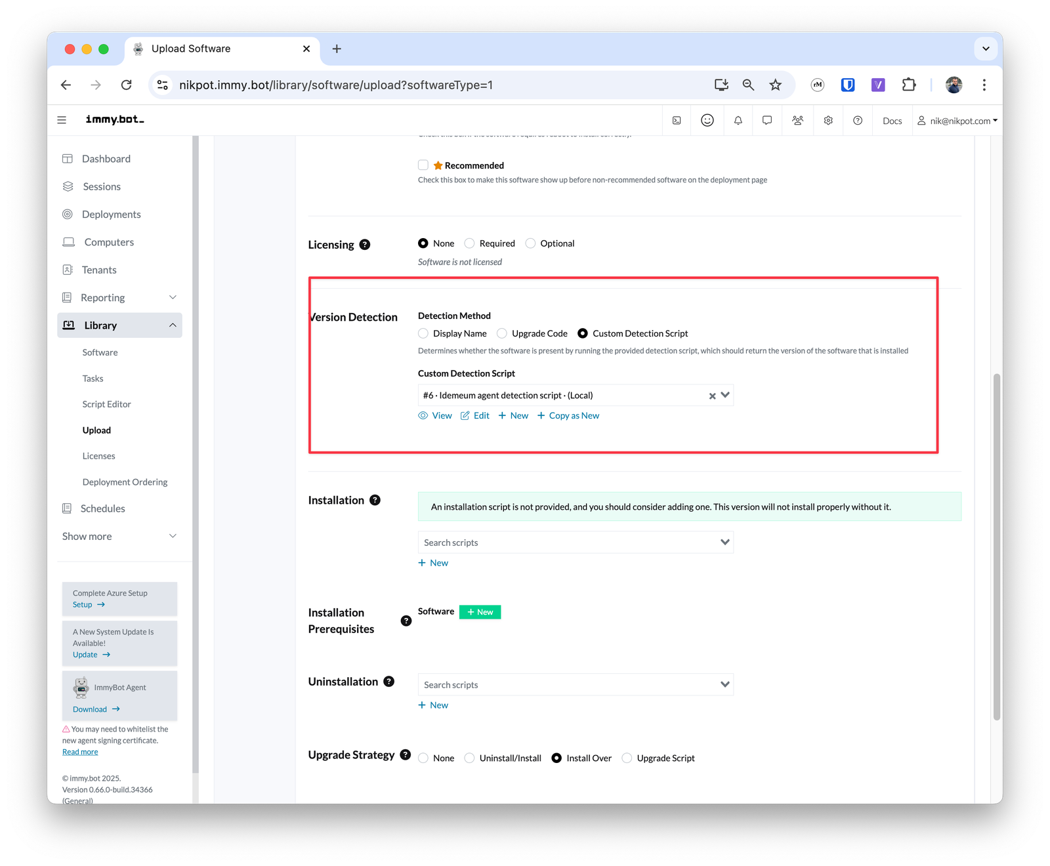Click the Licensing help icon

pos(365,245)
